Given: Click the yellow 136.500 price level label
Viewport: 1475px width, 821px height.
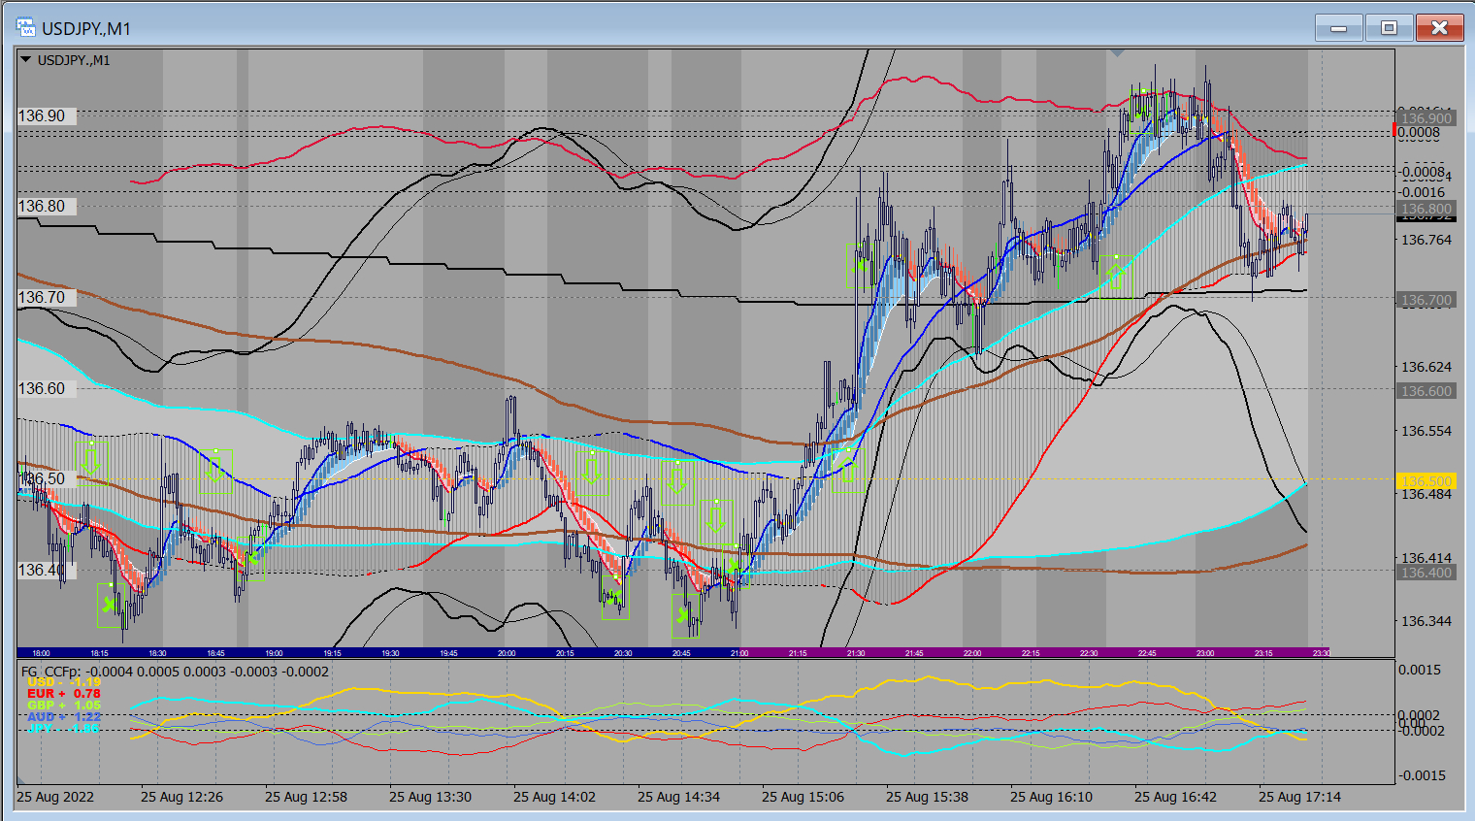Looking at the screenshot, I should [1426, 481].
